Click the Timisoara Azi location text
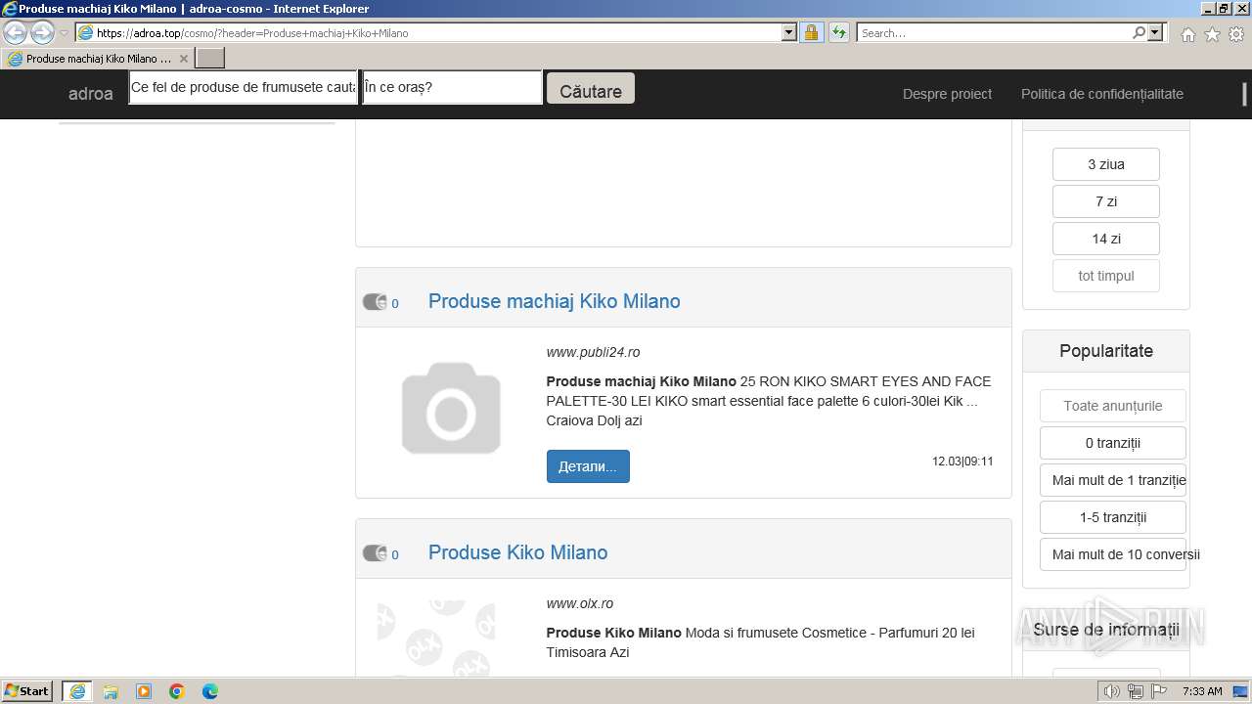Viewport: 1252px width, 704px height. (588, 652)
